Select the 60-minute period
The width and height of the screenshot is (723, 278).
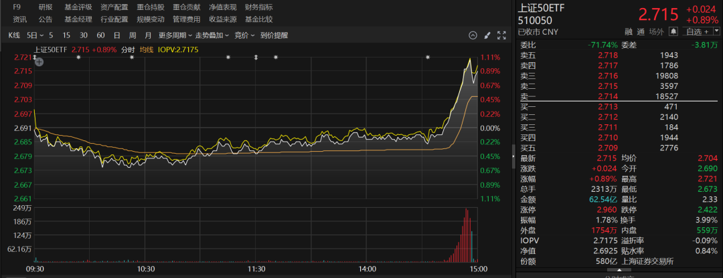(x=100, y=35)
